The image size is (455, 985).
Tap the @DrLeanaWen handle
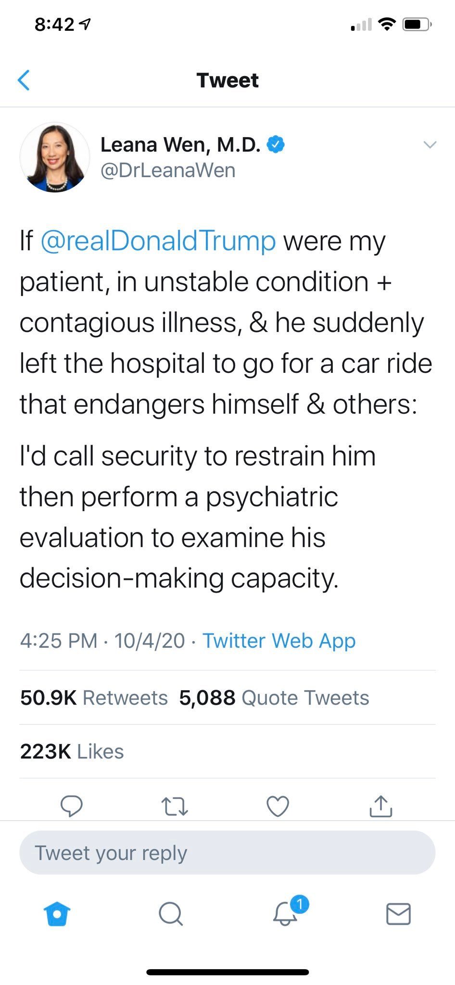point(168,170)
